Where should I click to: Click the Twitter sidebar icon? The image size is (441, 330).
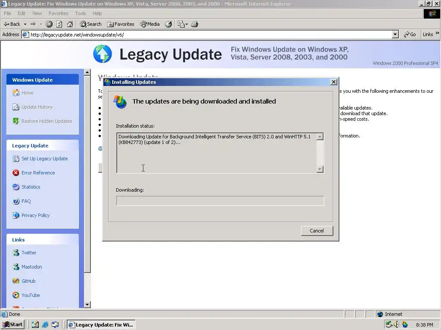tap(16, 253)
